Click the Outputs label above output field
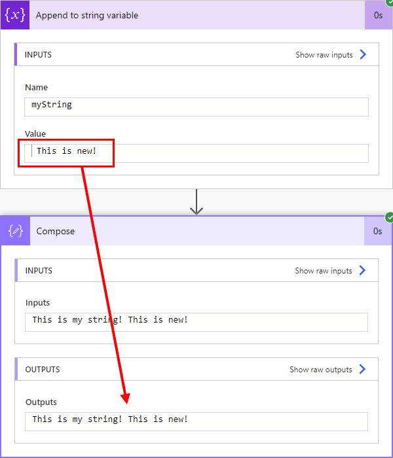The image size is (393, 458). [x=41, y=402]
